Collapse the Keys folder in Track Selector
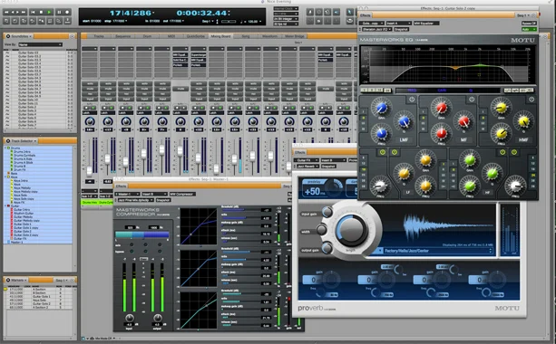This screenshot has height=344, width=556. 5,177
